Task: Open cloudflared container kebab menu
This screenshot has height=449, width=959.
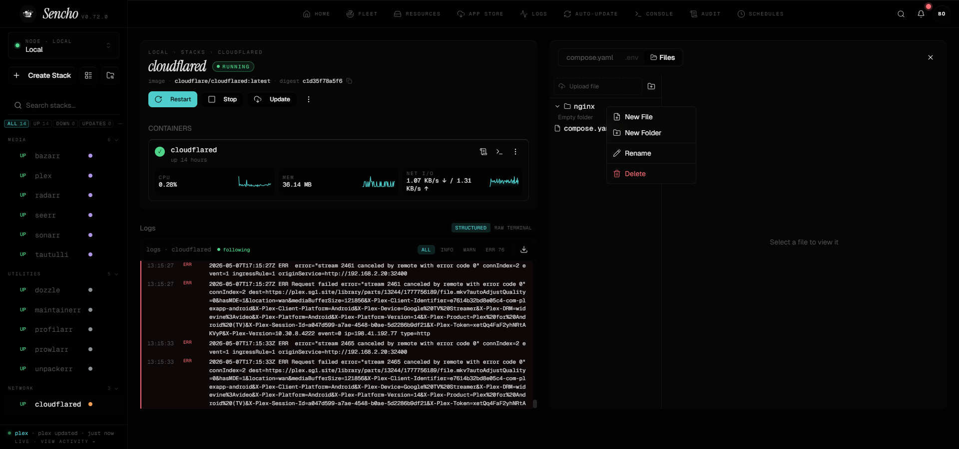Action: [x=515, y=152]
